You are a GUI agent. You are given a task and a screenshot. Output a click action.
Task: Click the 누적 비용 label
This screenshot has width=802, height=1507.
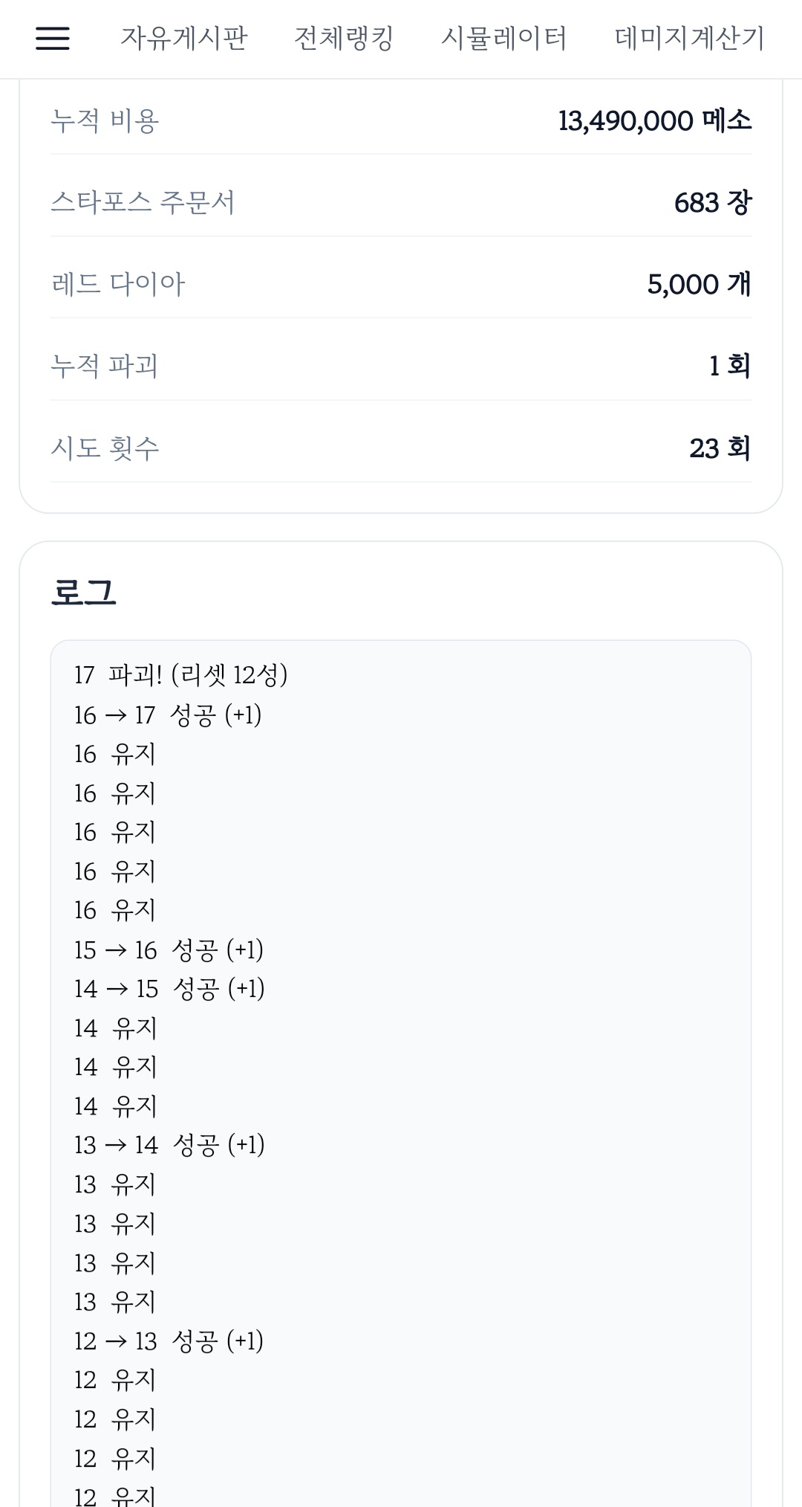pyautogui.click(x=105, y=120)
